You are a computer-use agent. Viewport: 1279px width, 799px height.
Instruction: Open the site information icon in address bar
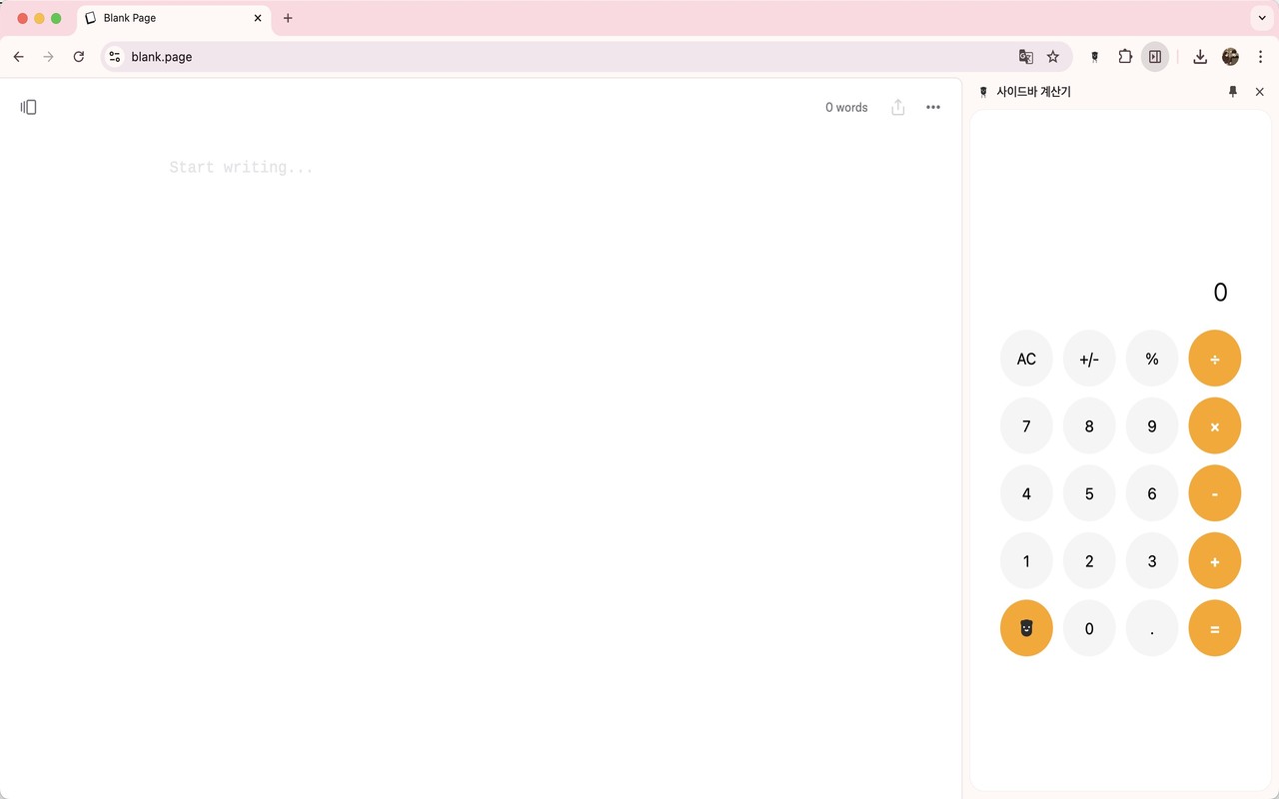click(x=115, y=57)
